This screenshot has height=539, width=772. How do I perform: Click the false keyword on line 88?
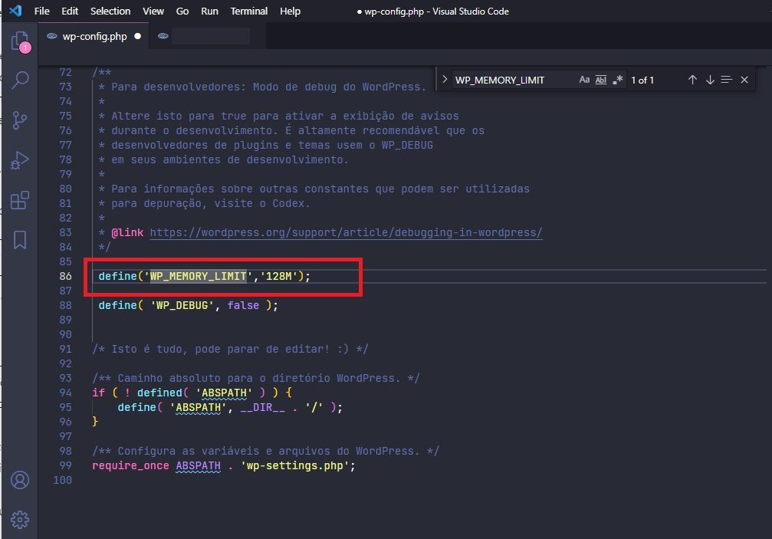point(243,305)
